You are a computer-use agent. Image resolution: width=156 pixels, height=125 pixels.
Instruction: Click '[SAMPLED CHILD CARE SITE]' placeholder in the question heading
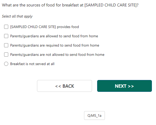pos(111,5)
